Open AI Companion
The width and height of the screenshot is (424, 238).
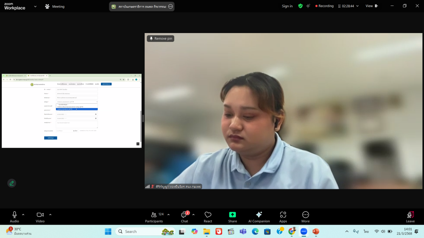pos(259,217)
